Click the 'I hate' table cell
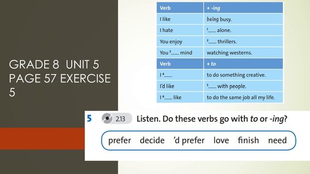310x174 pixels. pos(180,30)
